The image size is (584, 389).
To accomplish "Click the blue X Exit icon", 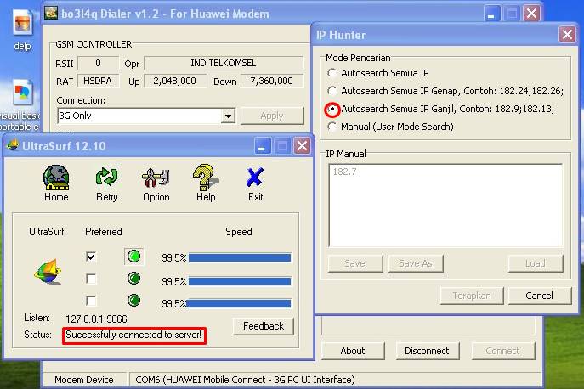I will (x=255, y=178).
